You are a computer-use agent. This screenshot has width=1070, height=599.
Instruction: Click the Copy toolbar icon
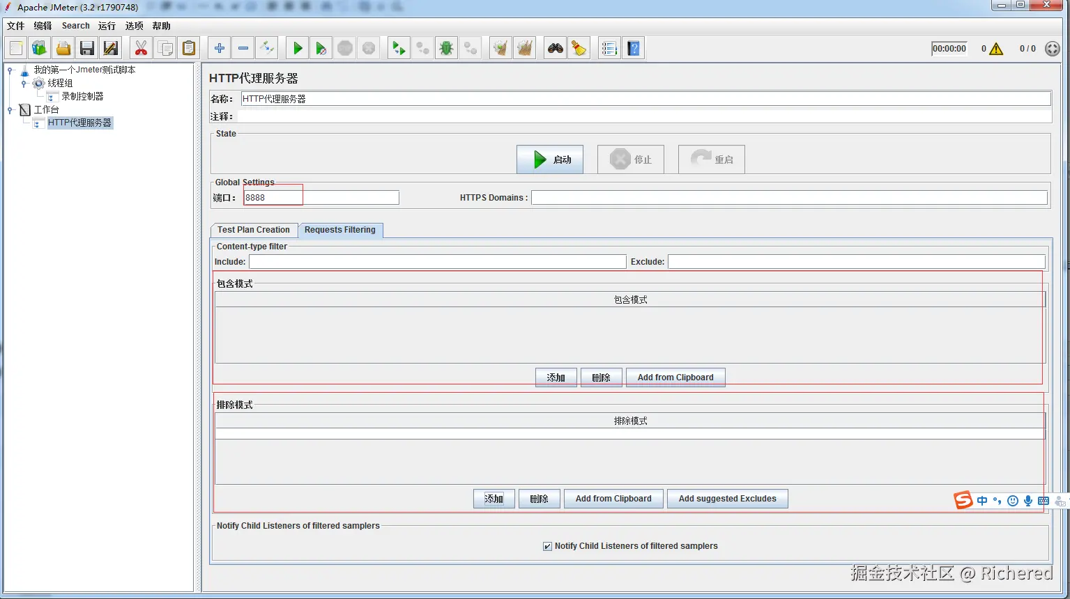(165, 48)
